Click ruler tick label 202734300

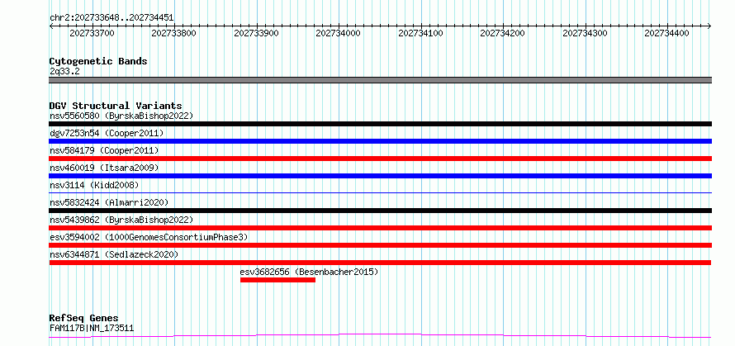585,33
